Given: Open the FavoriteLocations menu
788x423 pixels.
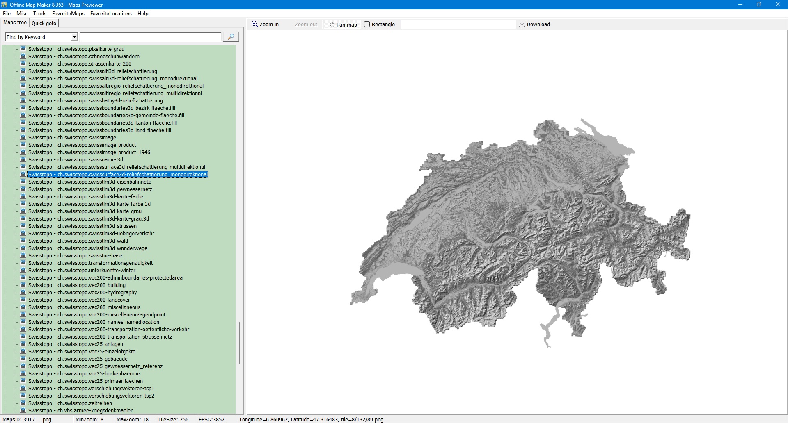Looking at the screenshot, I should click(111, 14).
